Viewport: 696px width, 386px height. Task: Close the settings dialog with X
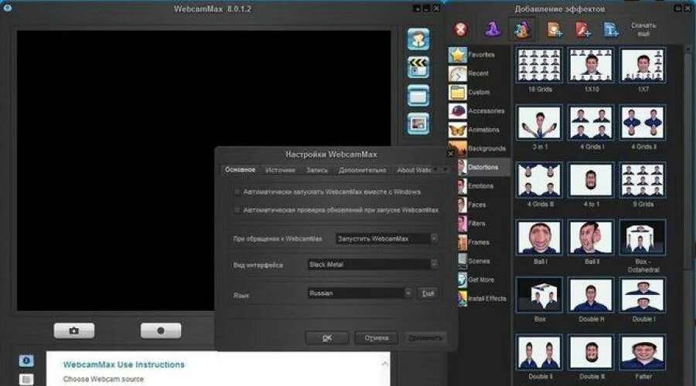451,154
